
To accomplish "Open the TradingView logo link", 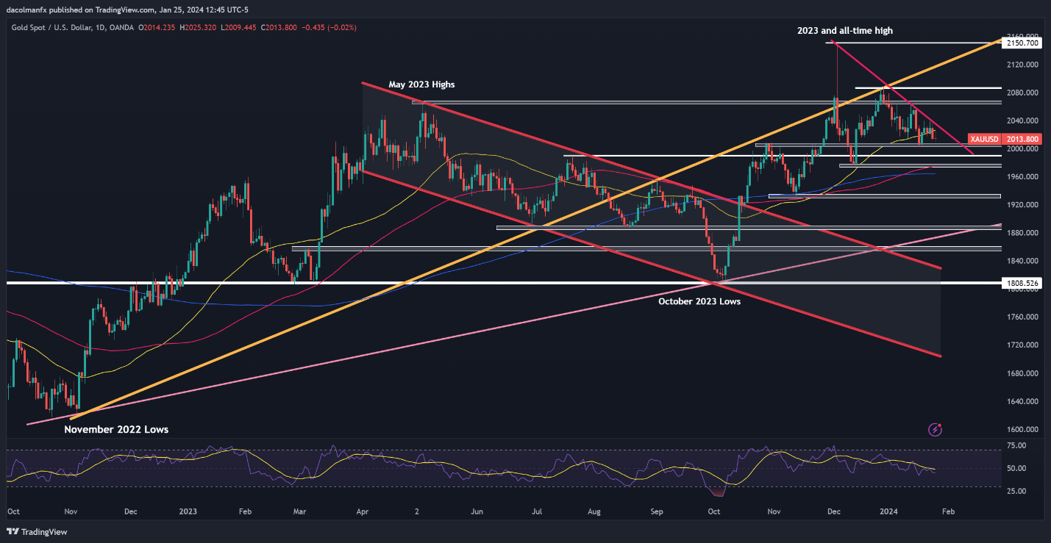I will coord(35,531).
